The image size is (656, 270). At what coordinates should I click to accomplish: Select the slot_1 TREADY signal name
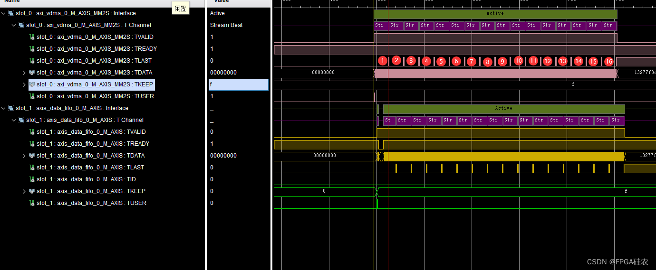click(x=93, y=144)
